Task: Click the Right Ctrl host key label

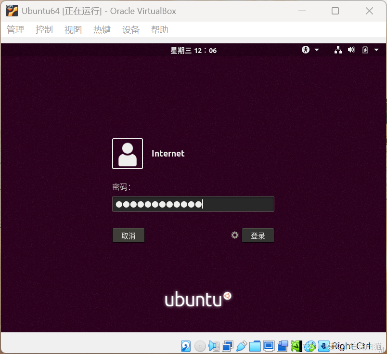Action: click(x=351, y=346)
